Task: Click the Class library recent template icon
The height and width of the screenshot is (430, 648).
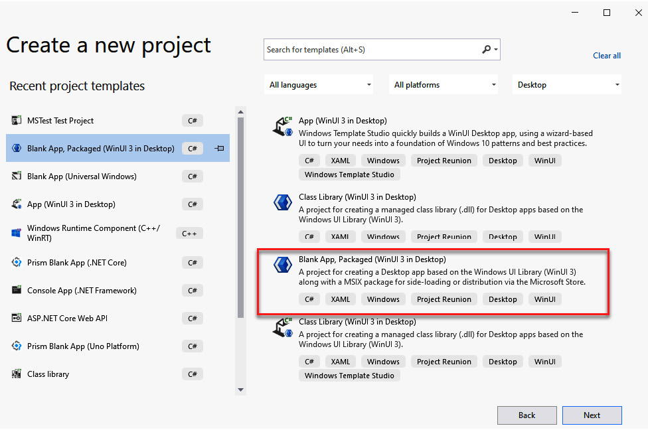Action: coord(17,374)
